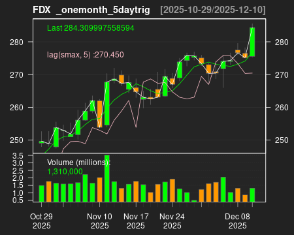Viewport: 294px width, 235px height.
Task: Click the 280 label on right price axis
Action: (282, 42)
